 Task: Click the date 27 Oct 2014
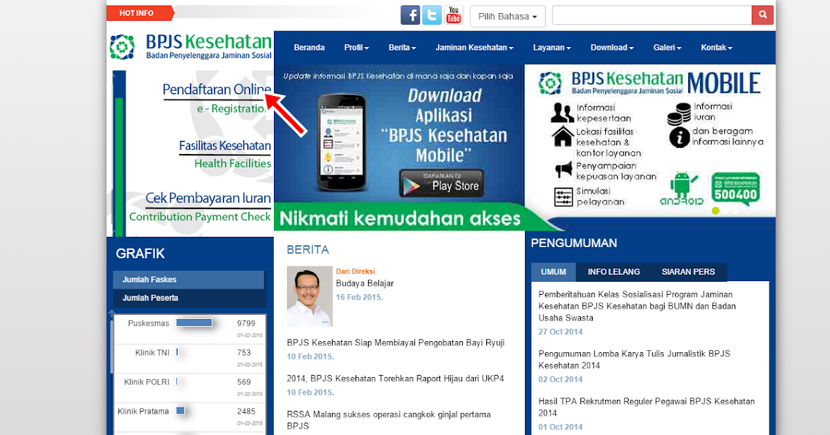click(561, 331)
